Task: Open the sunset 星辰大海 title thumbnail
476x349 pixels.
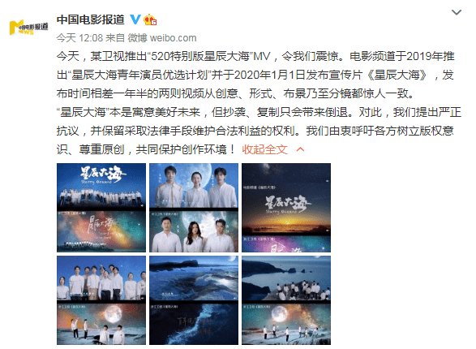Action: point(286,208)
